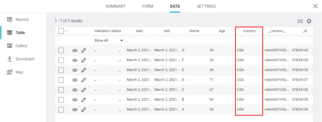Open table display settings gear icon
322x122 pixels.
[309, 21]
